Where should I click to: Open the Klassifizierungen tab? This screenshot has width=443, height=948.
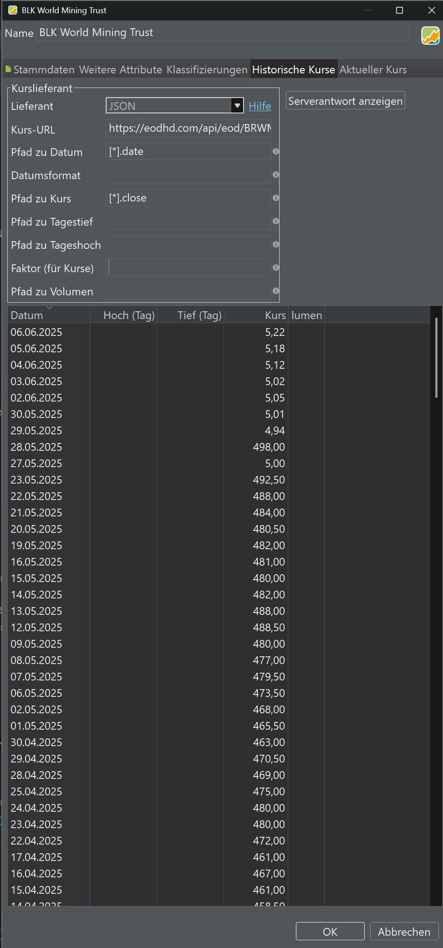click(x=207, y=70)
